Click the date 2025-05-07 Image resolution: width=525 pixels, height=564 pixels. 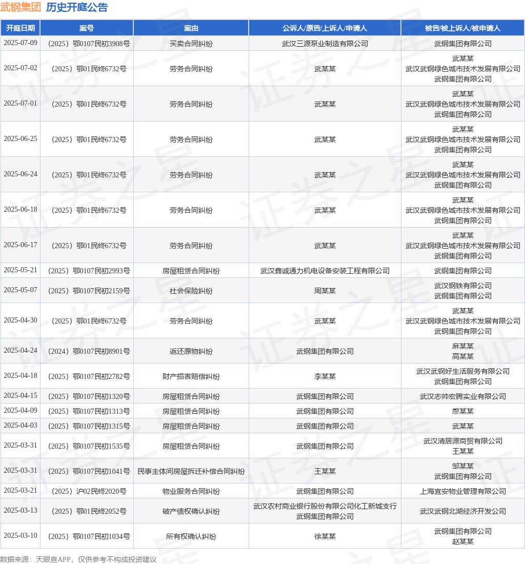click(x=21, y=290)
